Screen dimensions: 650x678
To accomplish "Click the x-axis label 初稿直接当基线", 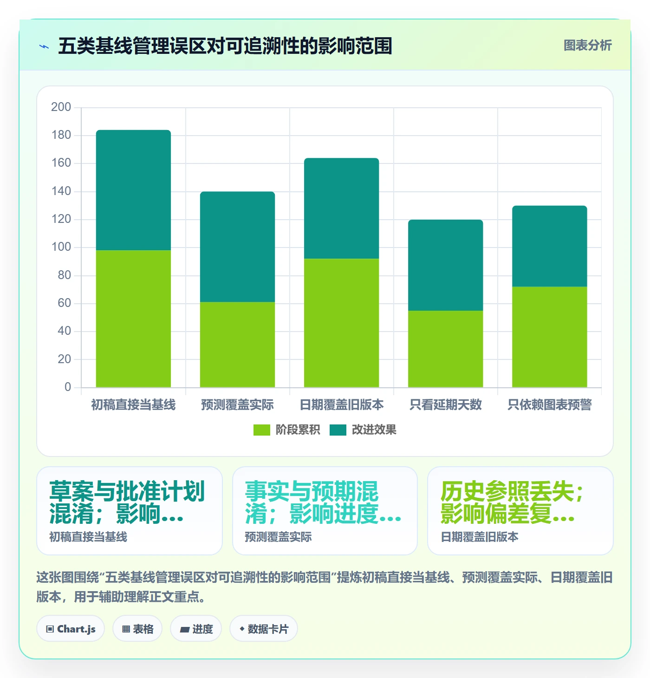I will pyautogui.click(x=133, y=405).
